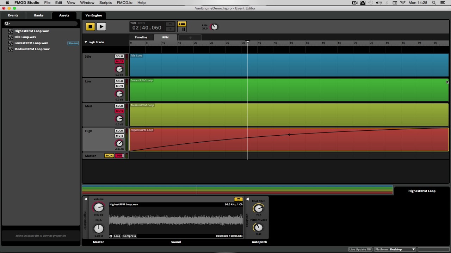Toggle the Master track MON button
This screenshot has height=253, width=451.
109,156
